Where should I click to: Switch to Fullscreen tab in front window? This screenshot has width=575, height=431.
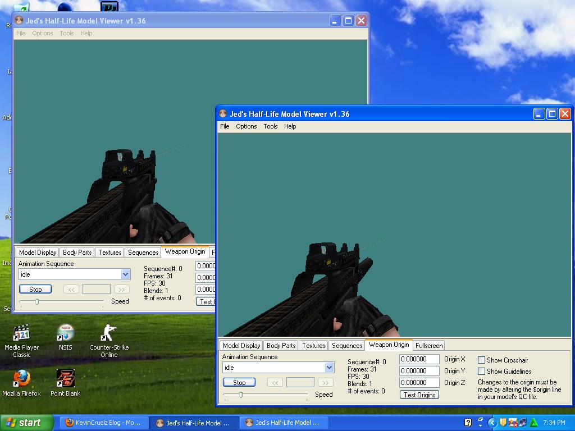[428, 345]
